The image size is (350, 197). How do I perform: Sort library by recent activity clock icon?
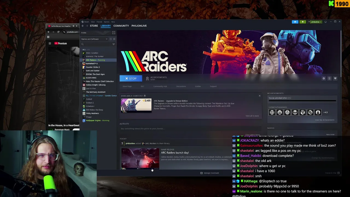coord(111,39)
